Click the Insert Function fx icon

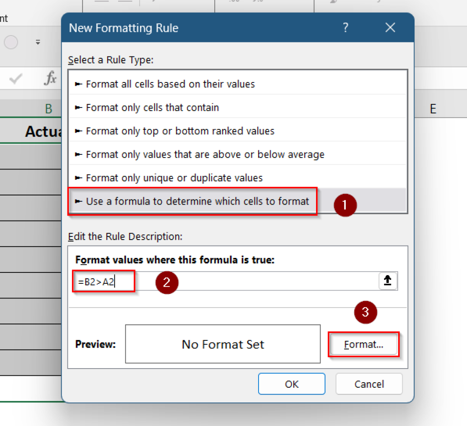[50, 78]
